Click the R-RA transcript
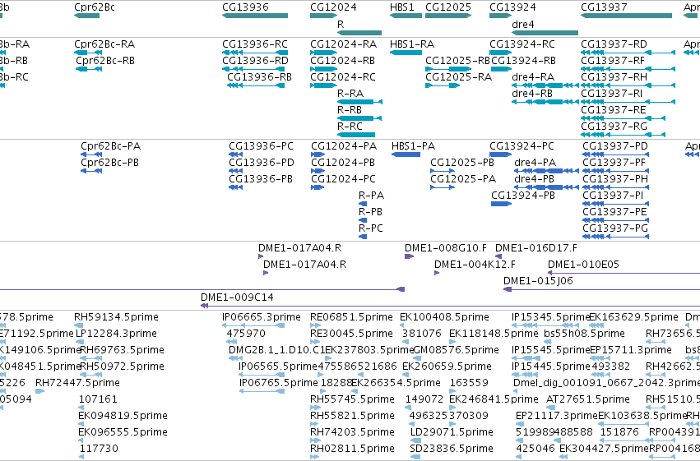 pyautogui.click(x=359, y=102)
